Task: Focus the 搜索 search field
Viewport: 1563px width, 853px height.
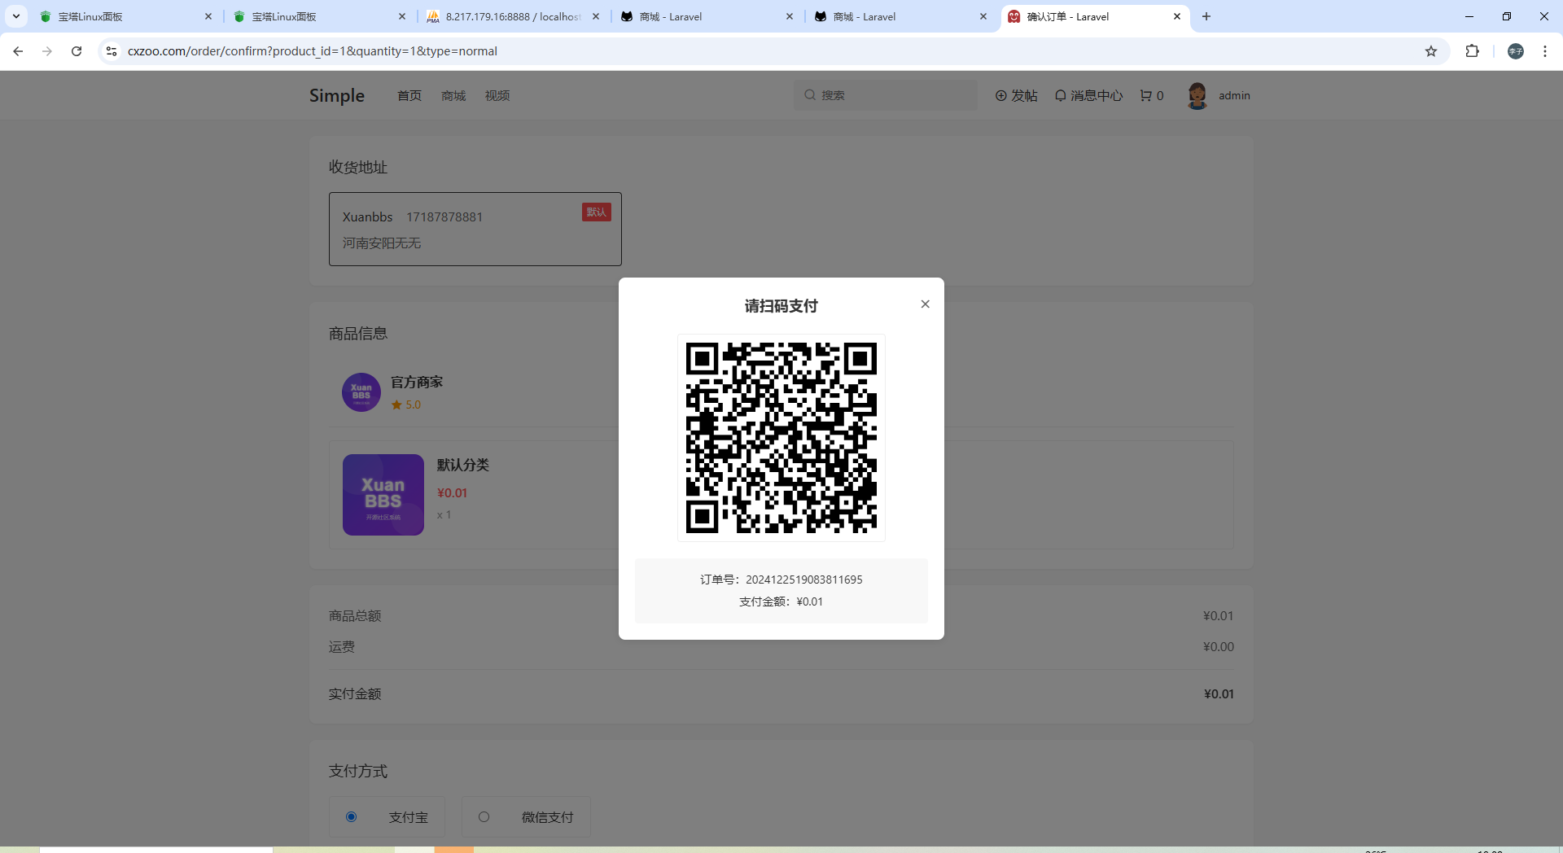Action: pyautogui.click(x=886, y=95)
